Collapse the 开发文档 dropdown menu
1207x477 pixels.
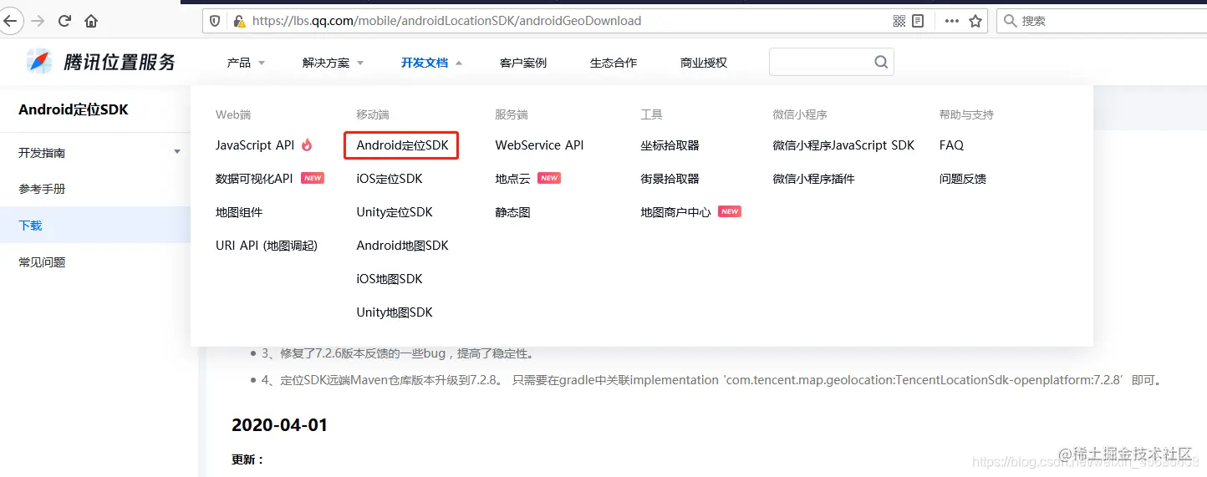431,63
